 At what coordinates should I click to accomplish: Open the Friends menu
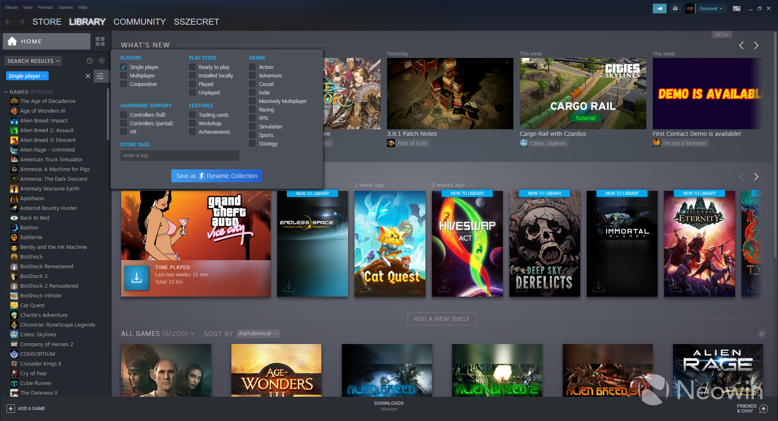45,7
